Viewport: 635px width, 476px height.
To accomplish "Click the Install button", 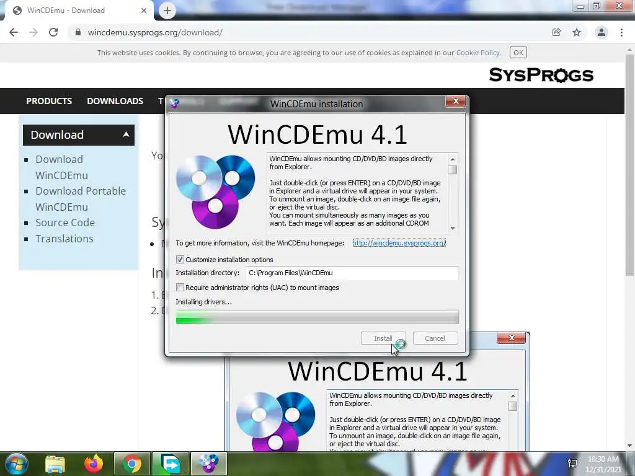I will pos(383,338).
